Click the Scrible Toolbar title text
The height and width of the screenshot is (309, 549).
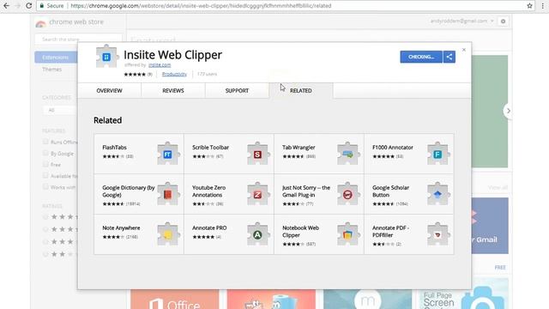click(x=210, y=148)
